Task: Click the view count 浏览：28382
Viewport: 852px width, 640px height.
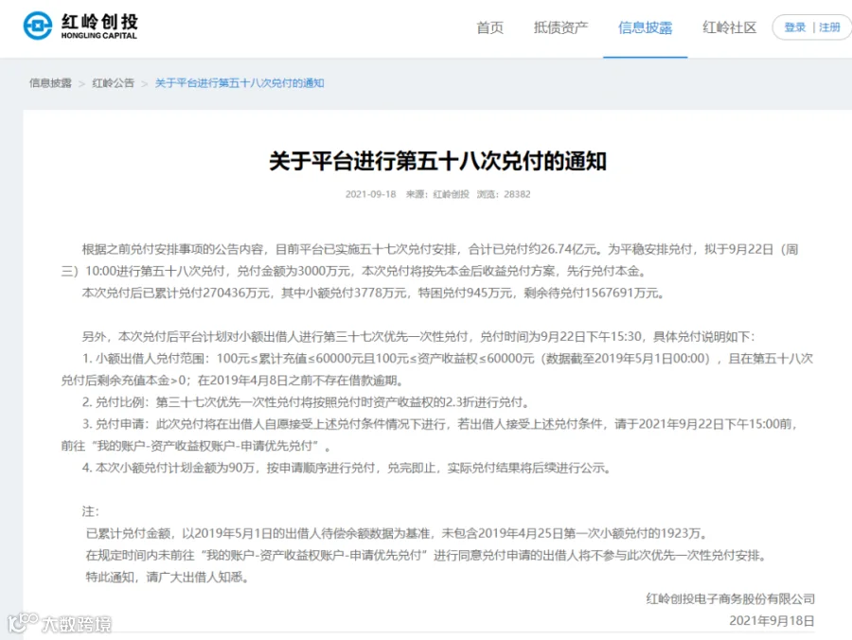Action: click(x=504, y=194)
